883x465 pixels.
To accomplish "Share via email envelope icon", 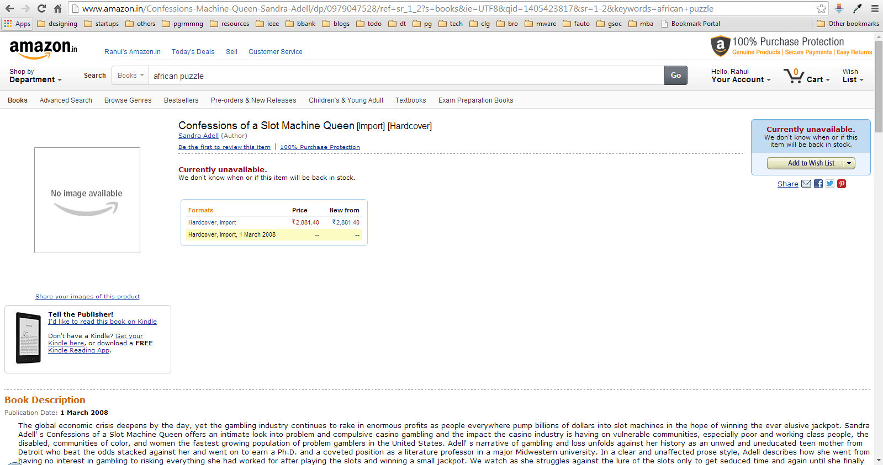I will 806,184.
